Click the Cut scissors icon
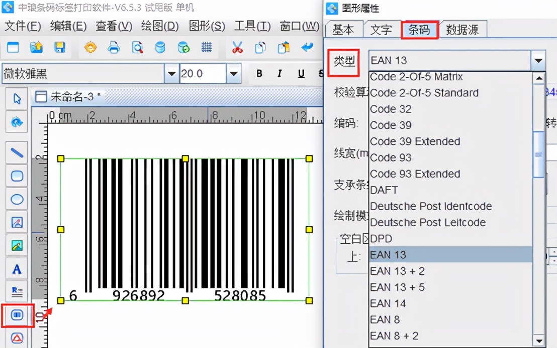The image size is (557, 348). click(x=237, y=47)
